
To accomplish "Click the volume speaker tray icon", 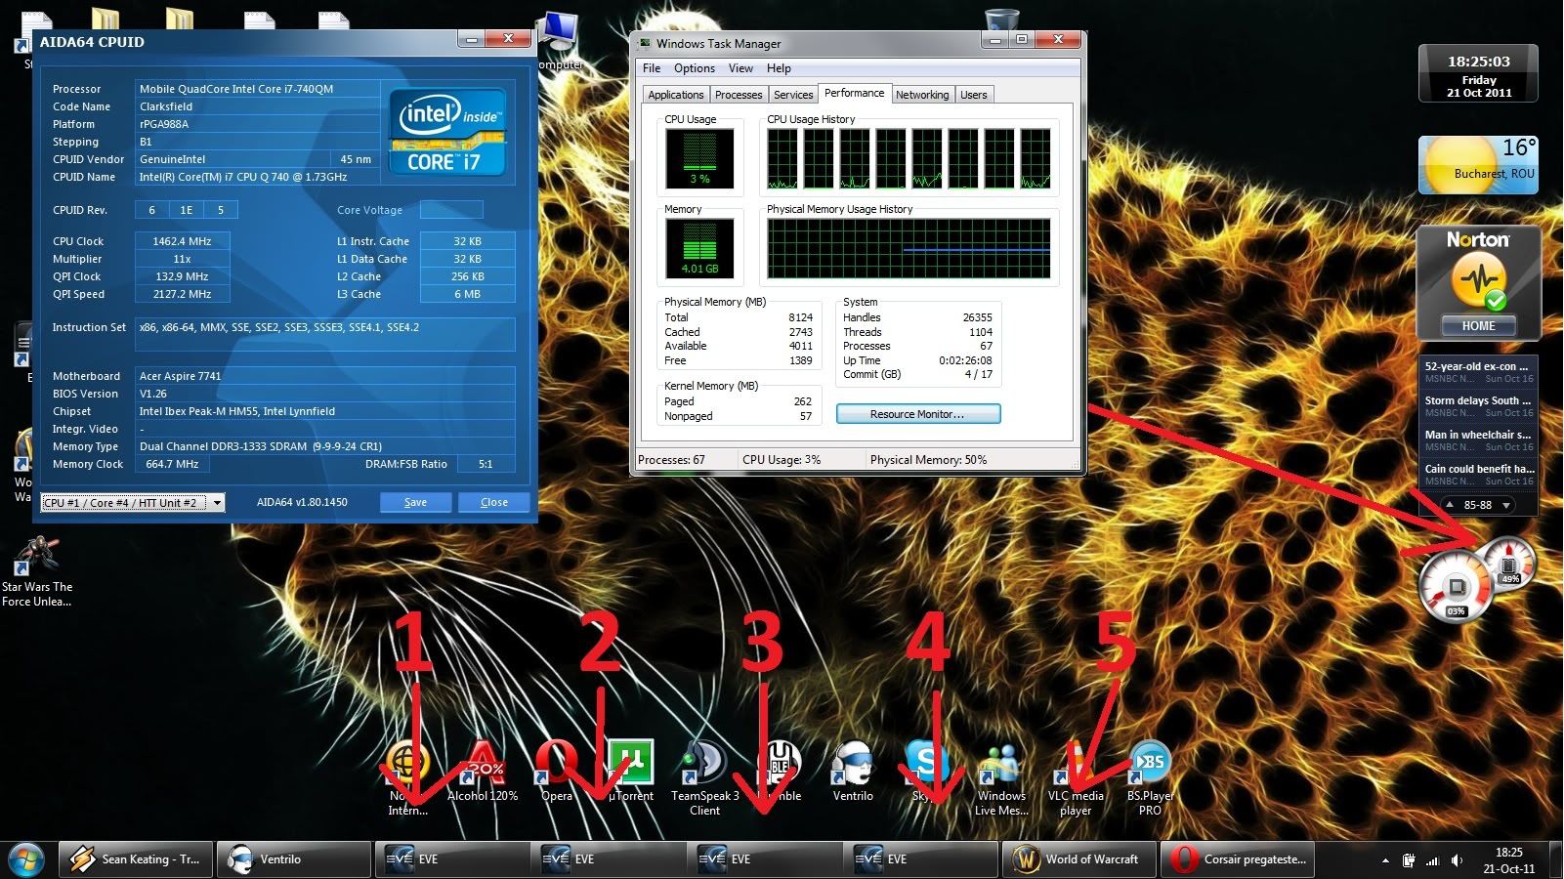I will (x=1457, y=860).
